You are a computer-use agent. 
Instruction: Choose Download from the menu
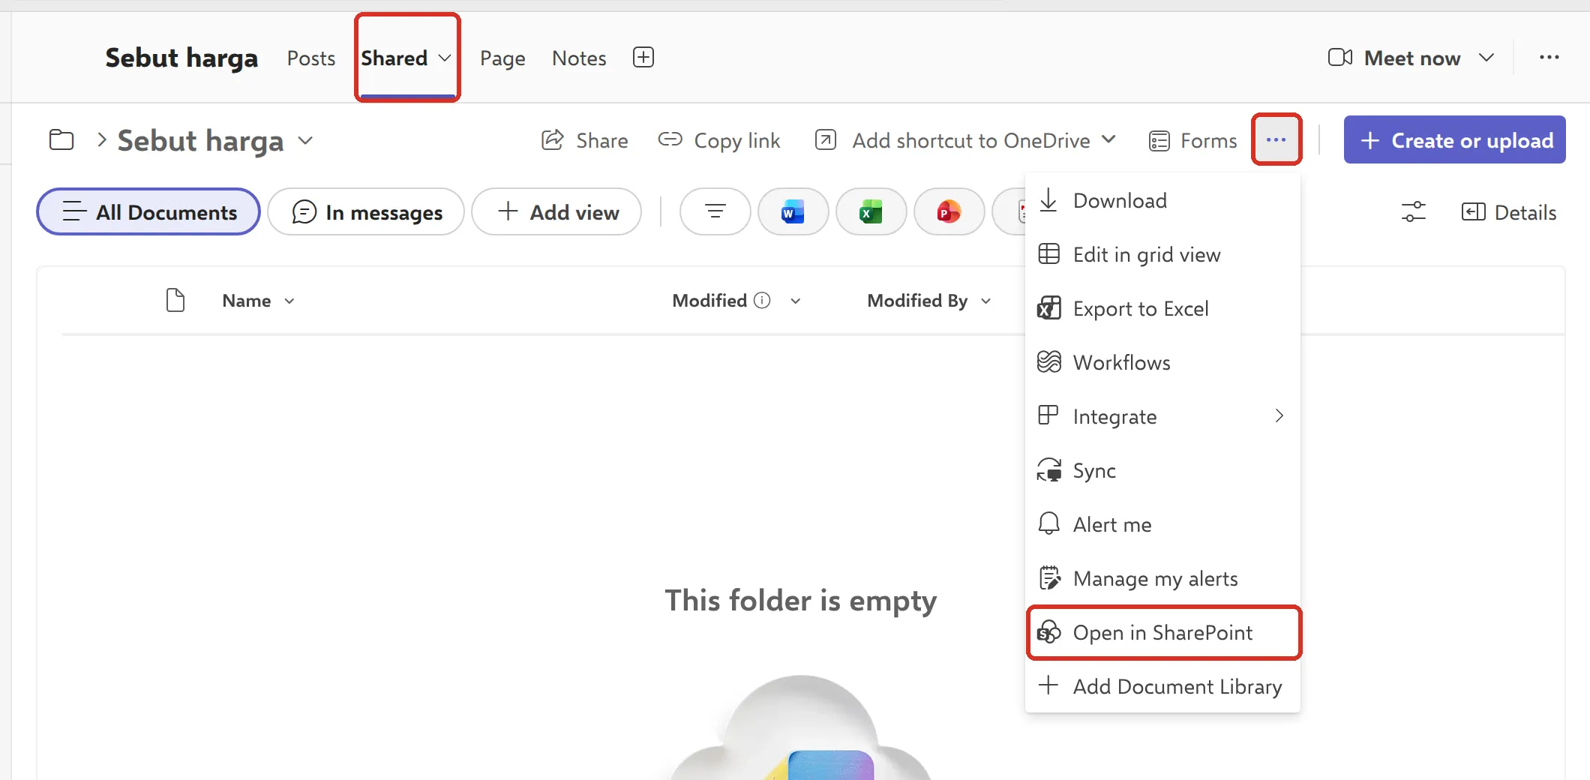tap(1162, 200)
